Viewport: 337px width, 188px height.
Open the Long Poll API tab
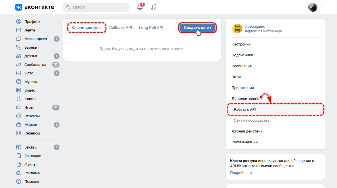[151, 27]
